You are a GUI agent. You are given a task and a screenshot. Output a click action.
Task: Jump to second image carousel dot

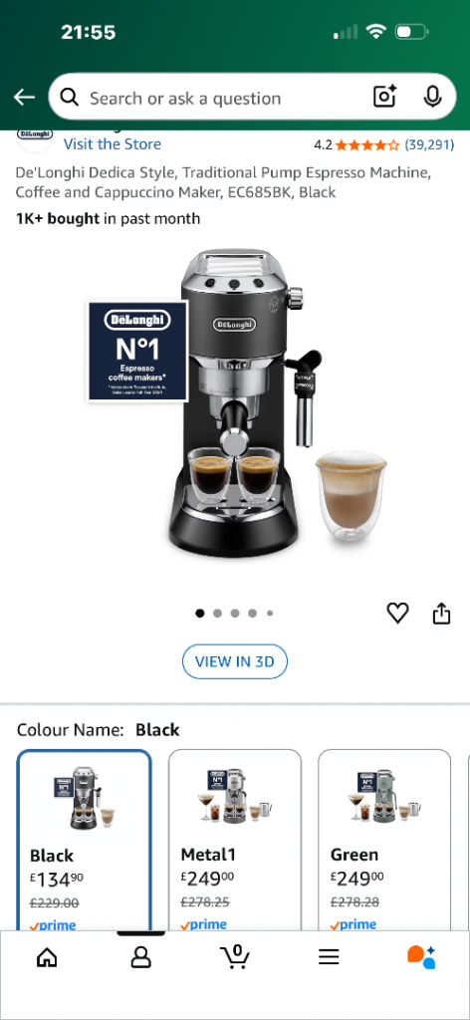pos(217,613)
